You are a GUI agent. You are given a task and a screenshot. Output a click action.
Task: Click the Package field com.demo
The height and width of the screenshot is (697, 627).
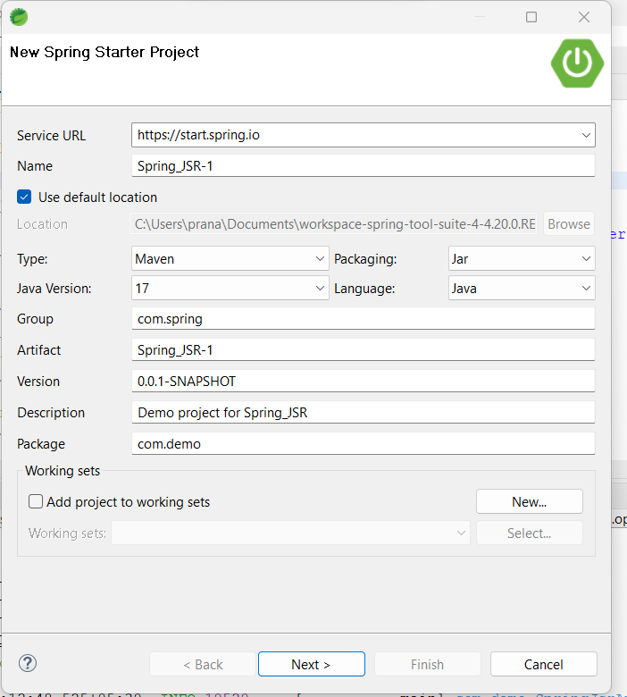[x=362, y=444]
